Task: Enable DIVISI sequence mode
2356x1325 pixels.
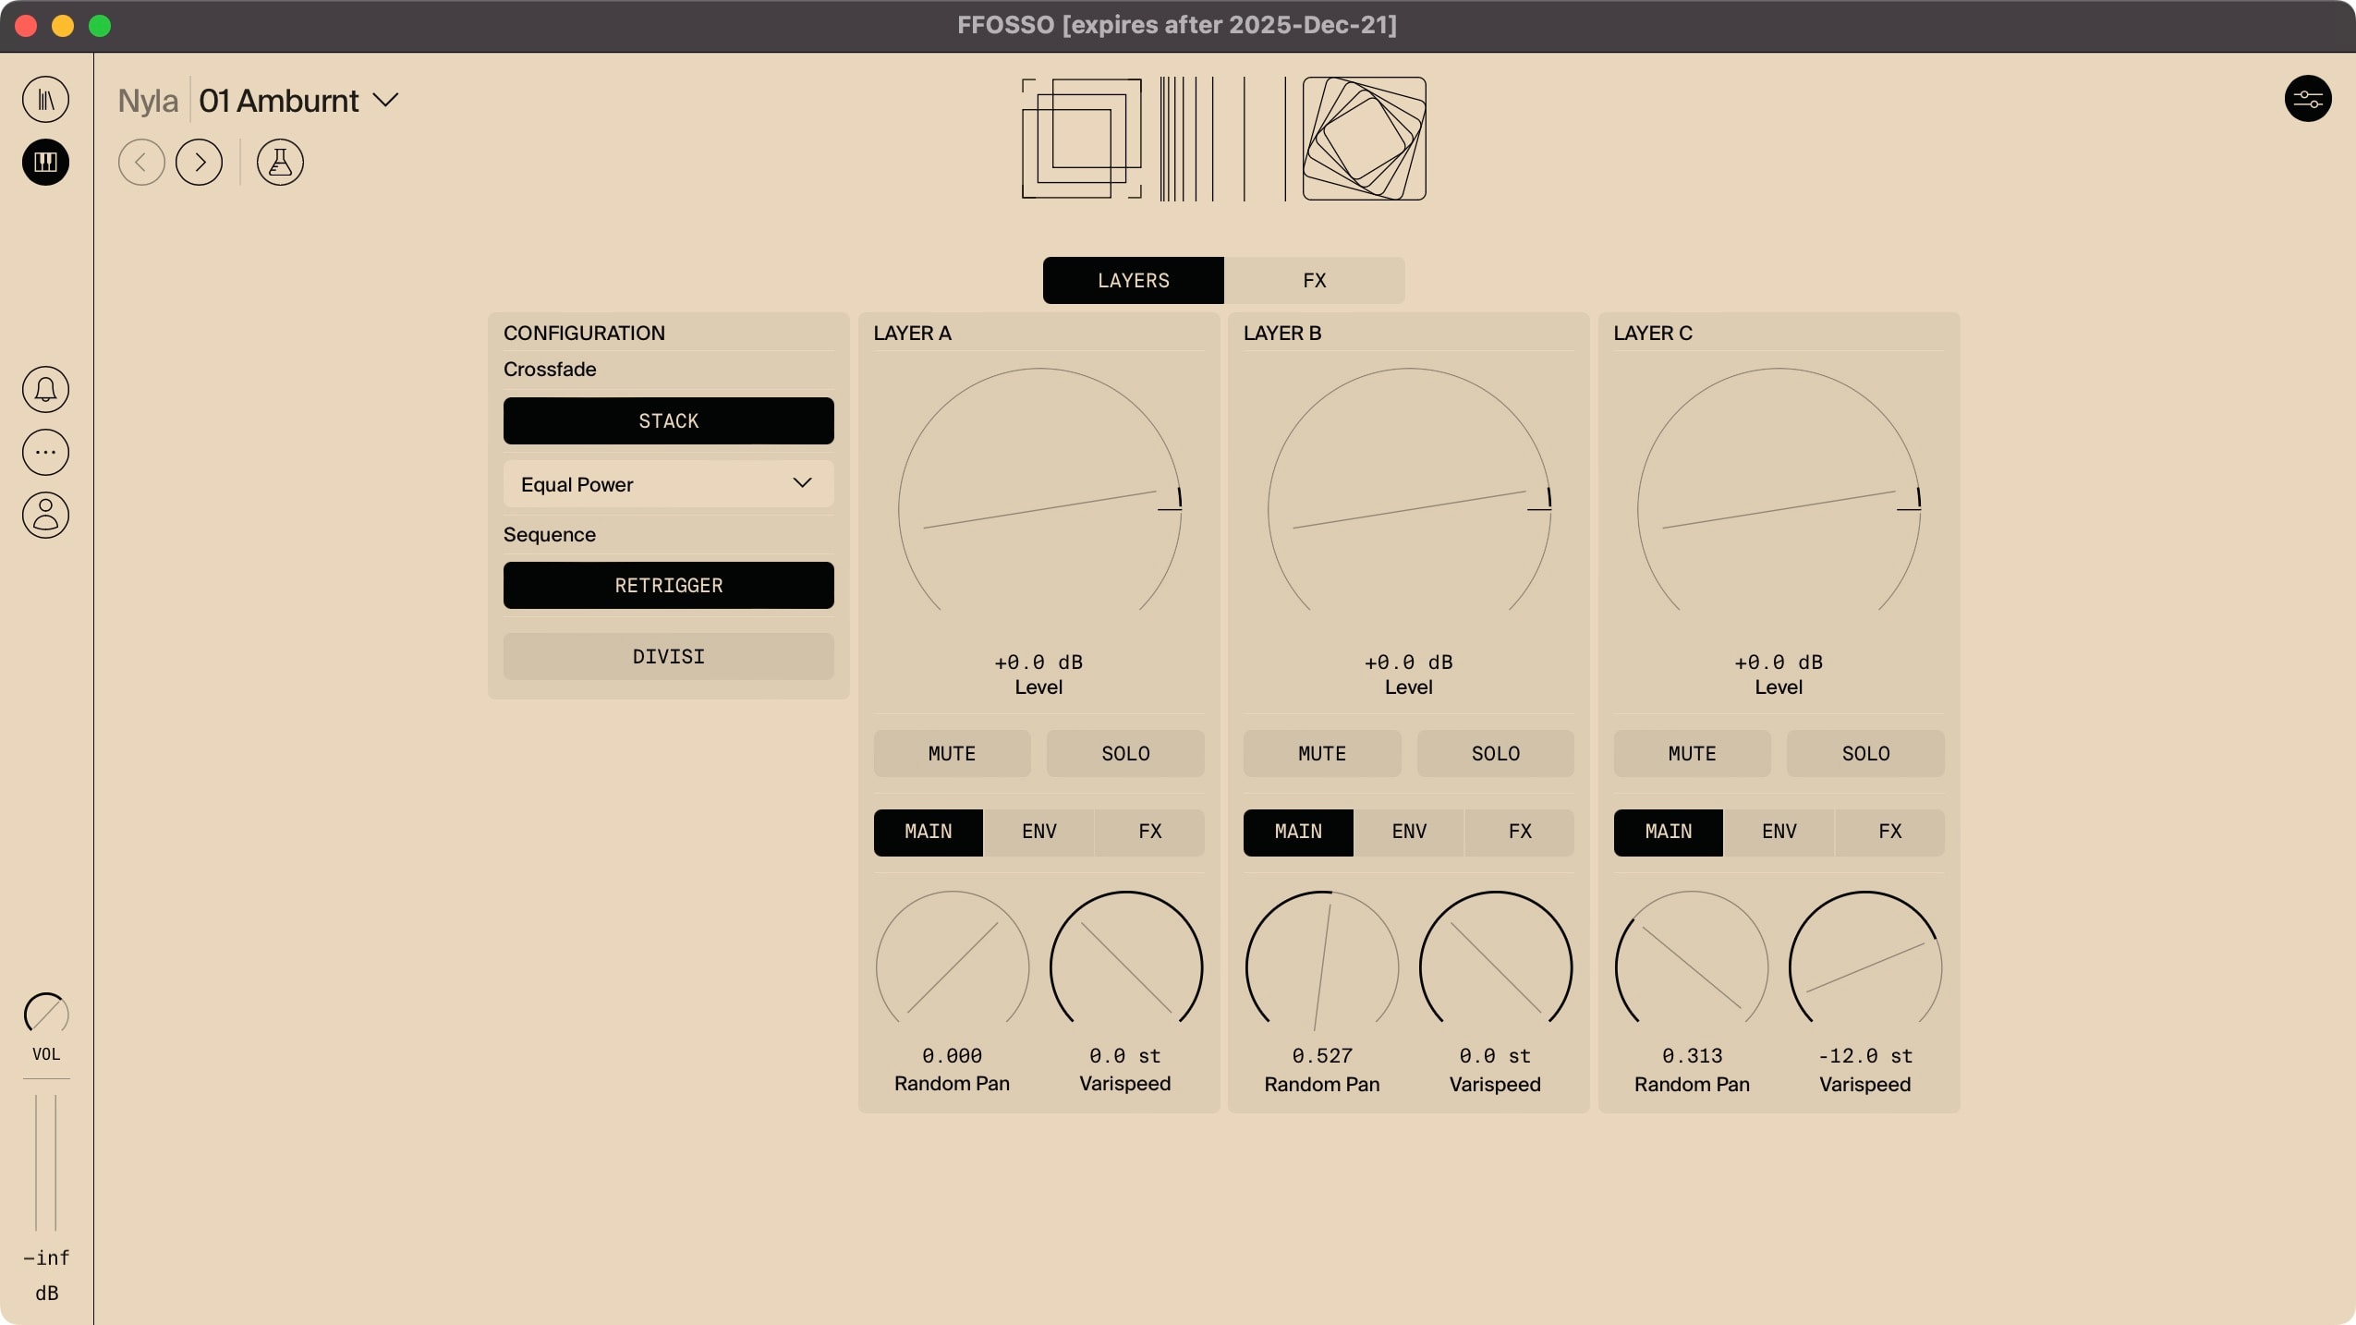Action: [x=668, y=656]
